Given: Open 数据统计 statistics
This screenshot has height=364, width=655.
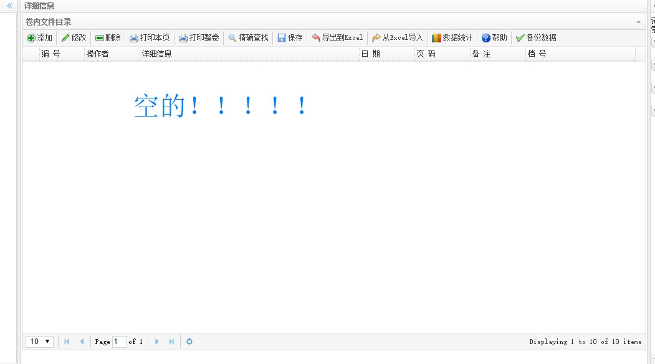Looking at the screenshot, I should click(x=452, y=37).
